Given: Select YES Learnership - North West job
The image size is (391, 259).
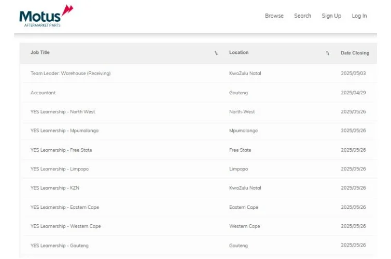Looking at the screenshot, I should (x=63, y=112).
